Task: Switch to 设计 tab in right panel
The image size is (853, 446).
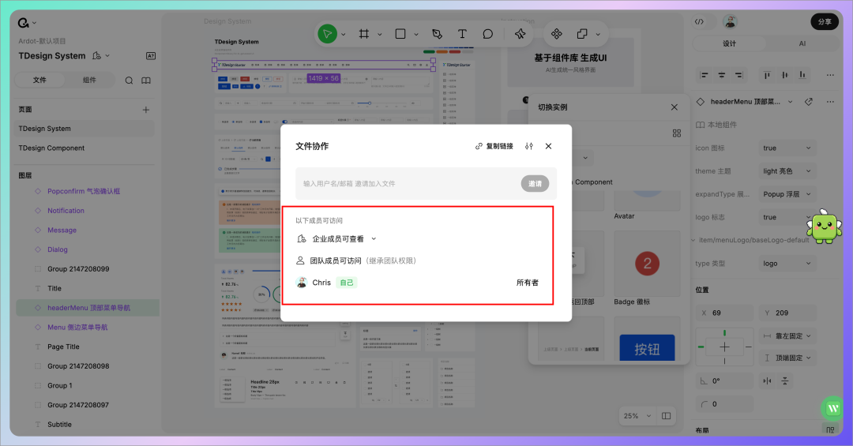Action: pyautogui.click(x=729, y=43)
